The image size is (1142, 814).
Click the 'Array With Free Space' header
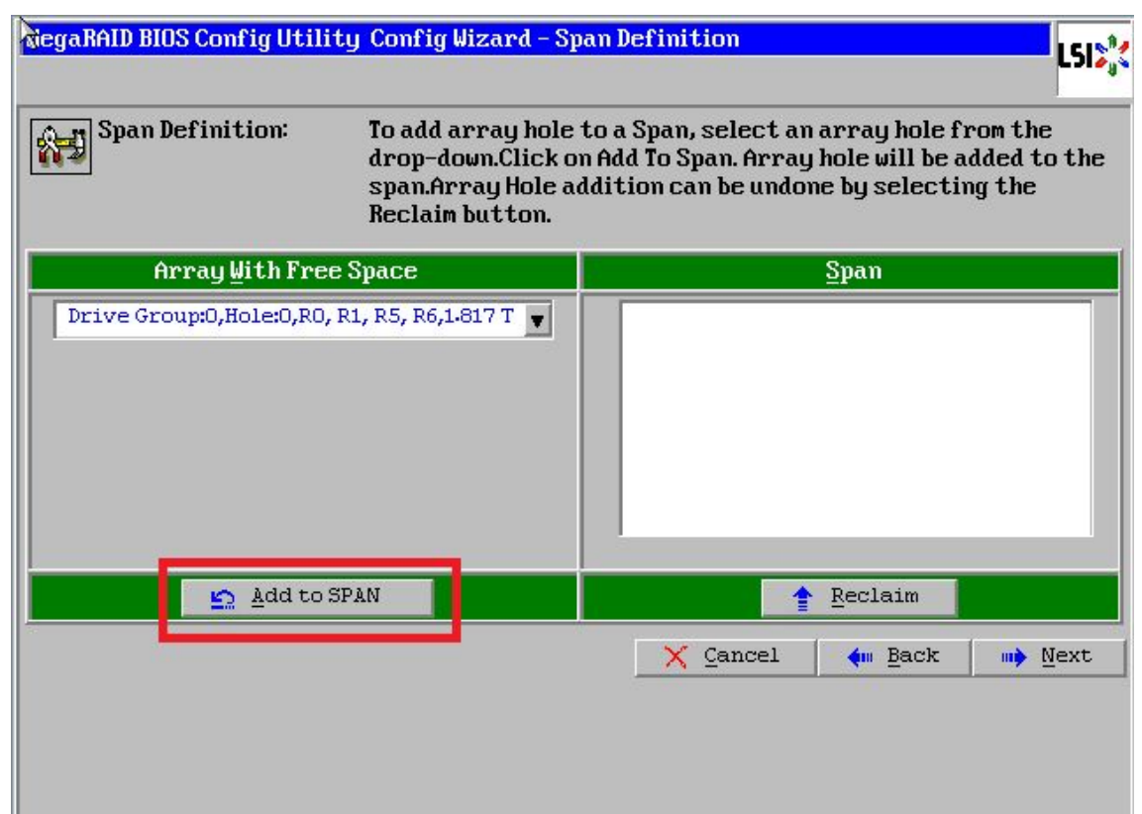click(303, 271)
